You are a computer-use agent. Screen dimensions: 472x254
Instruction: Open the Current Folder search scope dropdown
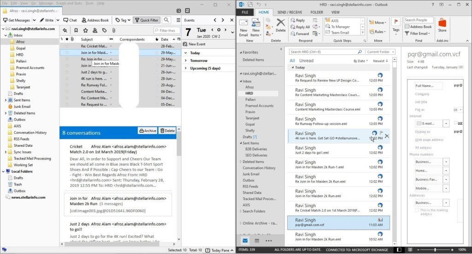(x=378, y=52)
